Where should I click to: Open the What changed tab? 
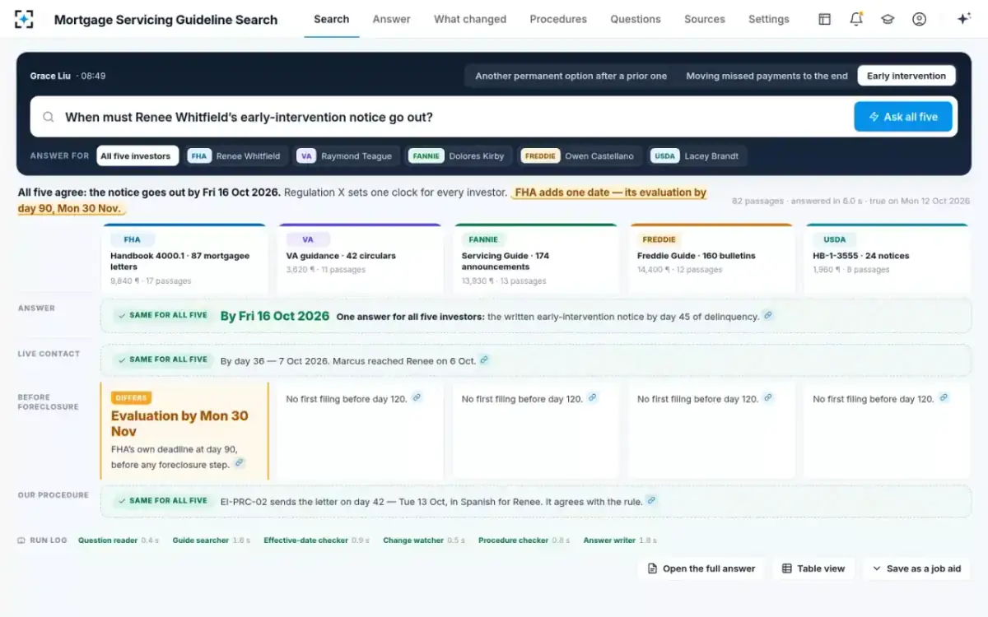tap(470, 19)
